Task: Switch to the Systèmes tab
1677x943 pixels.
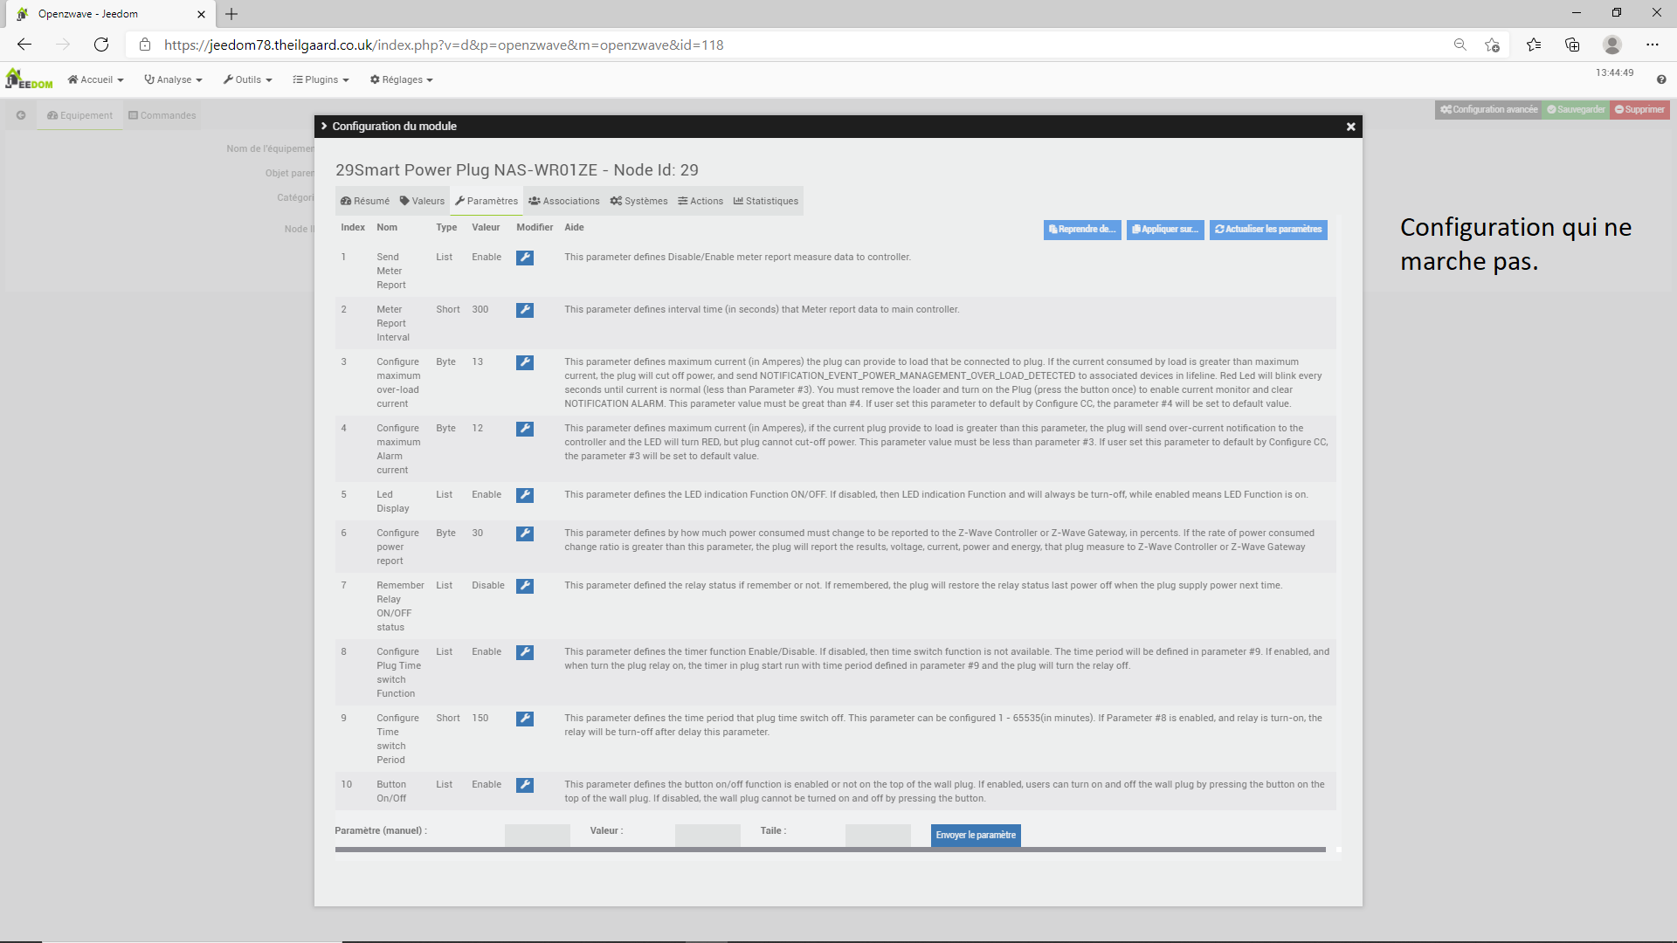Action: [639, 201]
